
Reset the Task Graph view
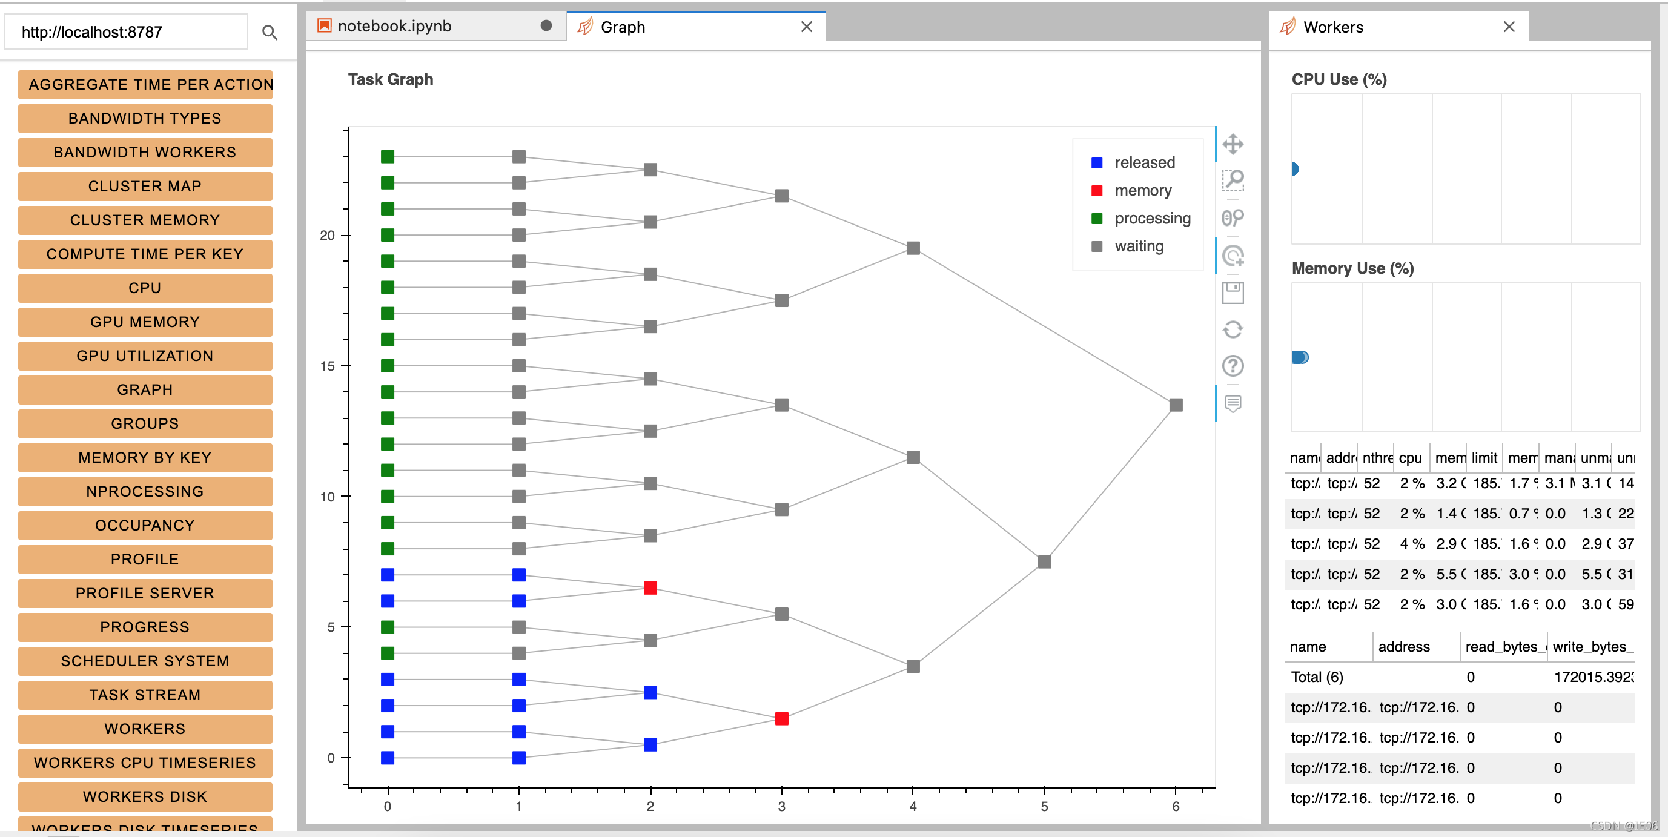tap(1232, 329)
